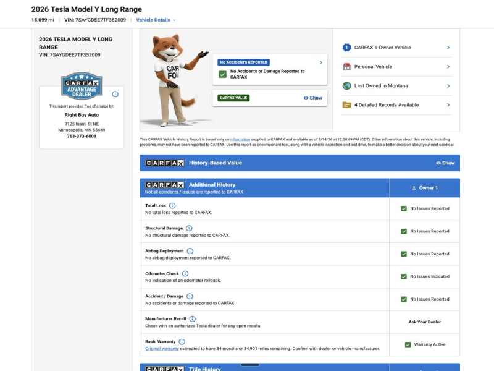Click the 1-Owner blue badge icon

coord(346,48)
